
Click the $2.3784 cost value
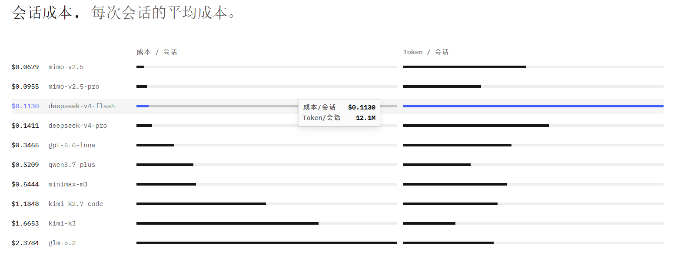25,243
